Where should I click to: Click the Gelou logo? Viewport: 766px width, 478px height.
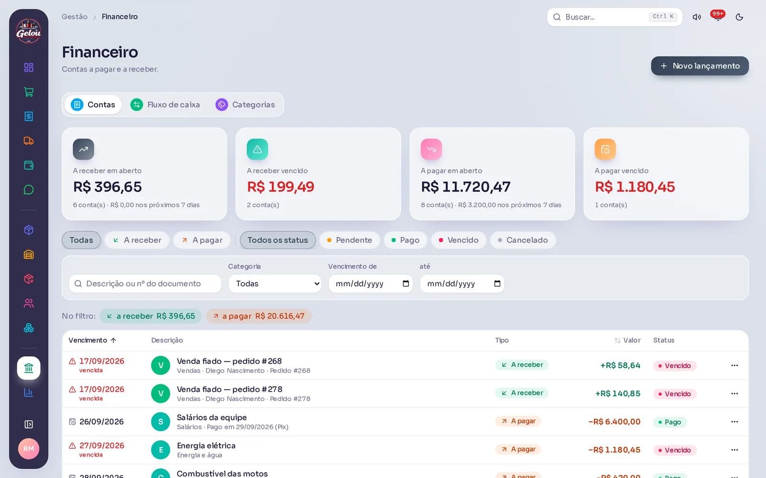point(29,31)
